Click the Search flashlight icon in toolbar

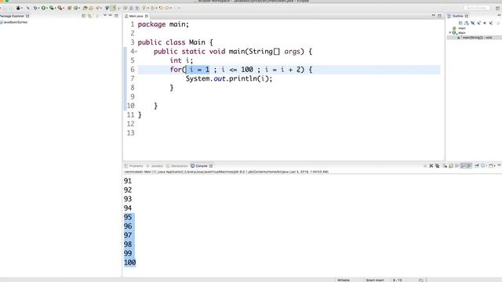tap(97, 8)
